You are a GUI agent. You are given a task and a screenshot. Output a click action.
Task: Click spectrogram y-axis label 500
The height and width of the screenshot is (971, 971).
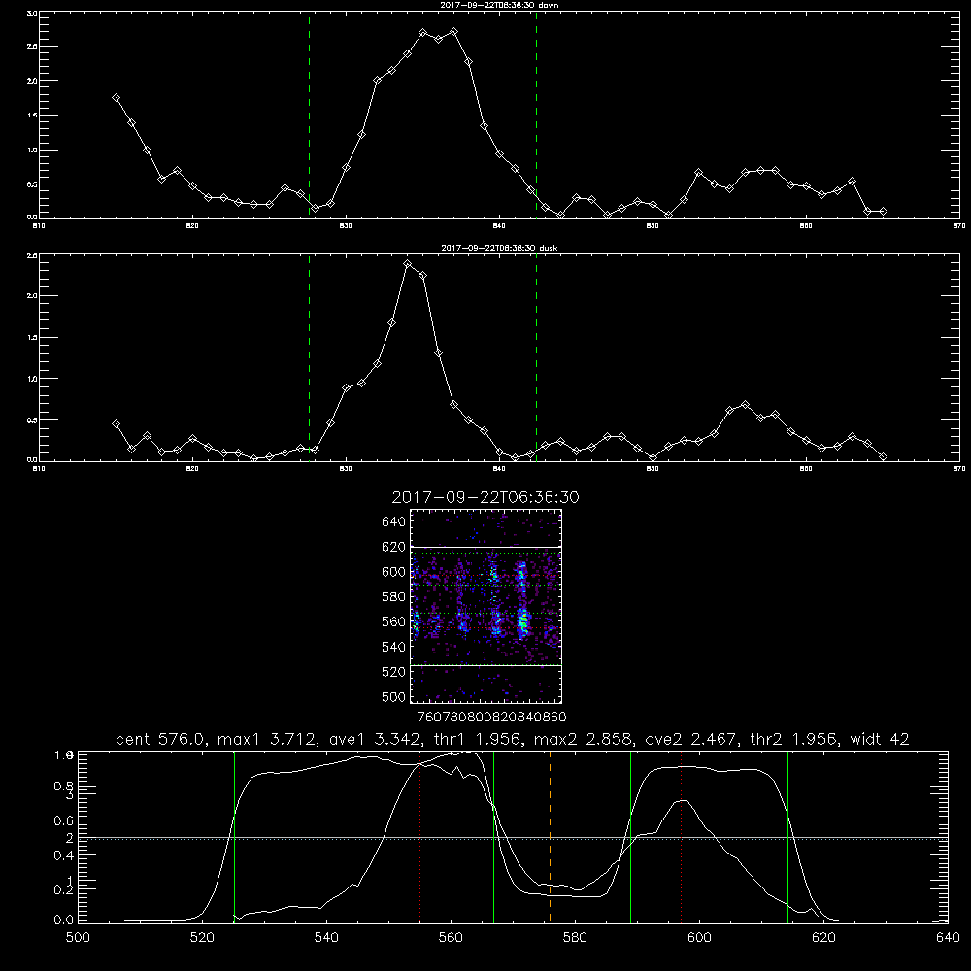click(x=394, y=697)
